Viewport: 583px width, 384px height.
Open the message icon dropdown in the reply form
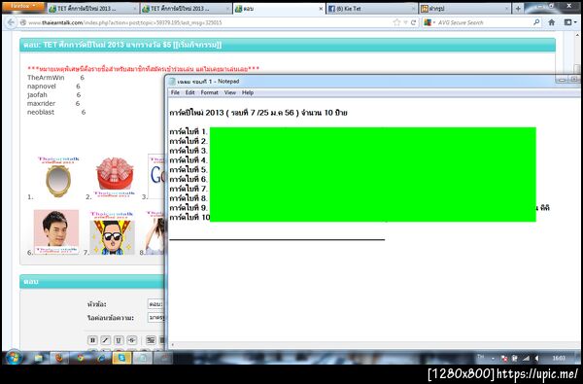(x=156, y=317)
